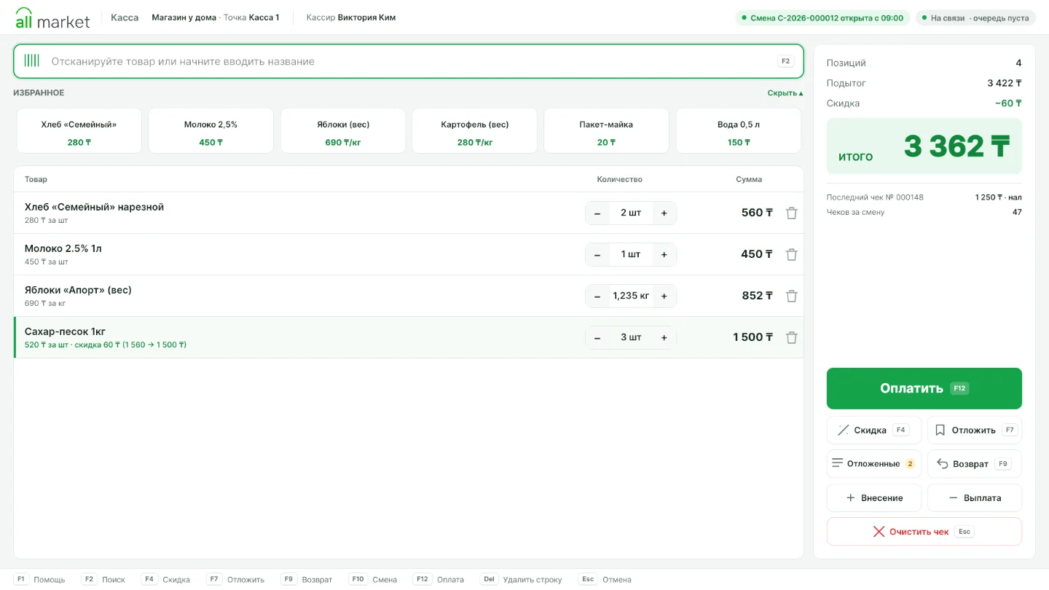This screenshot has height=590, width=1049.
Task: Click the 1,235 кг quantity field
Action: coord(631,296)
